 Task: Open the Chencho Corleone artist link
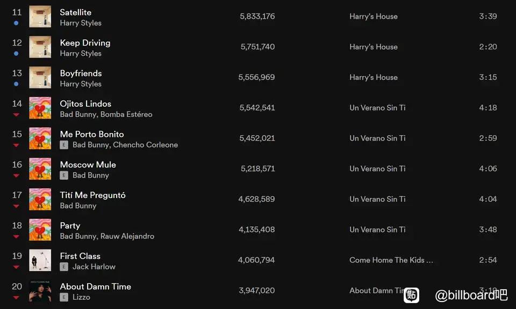tap(146, 145)
